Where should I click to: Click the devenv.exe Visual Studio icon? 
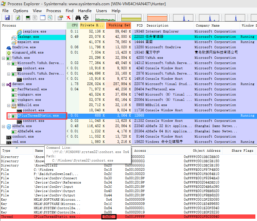(9, 85)
